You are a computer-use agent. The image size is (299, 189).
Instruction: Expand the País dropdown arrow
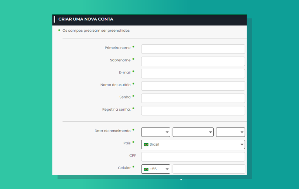241,145
